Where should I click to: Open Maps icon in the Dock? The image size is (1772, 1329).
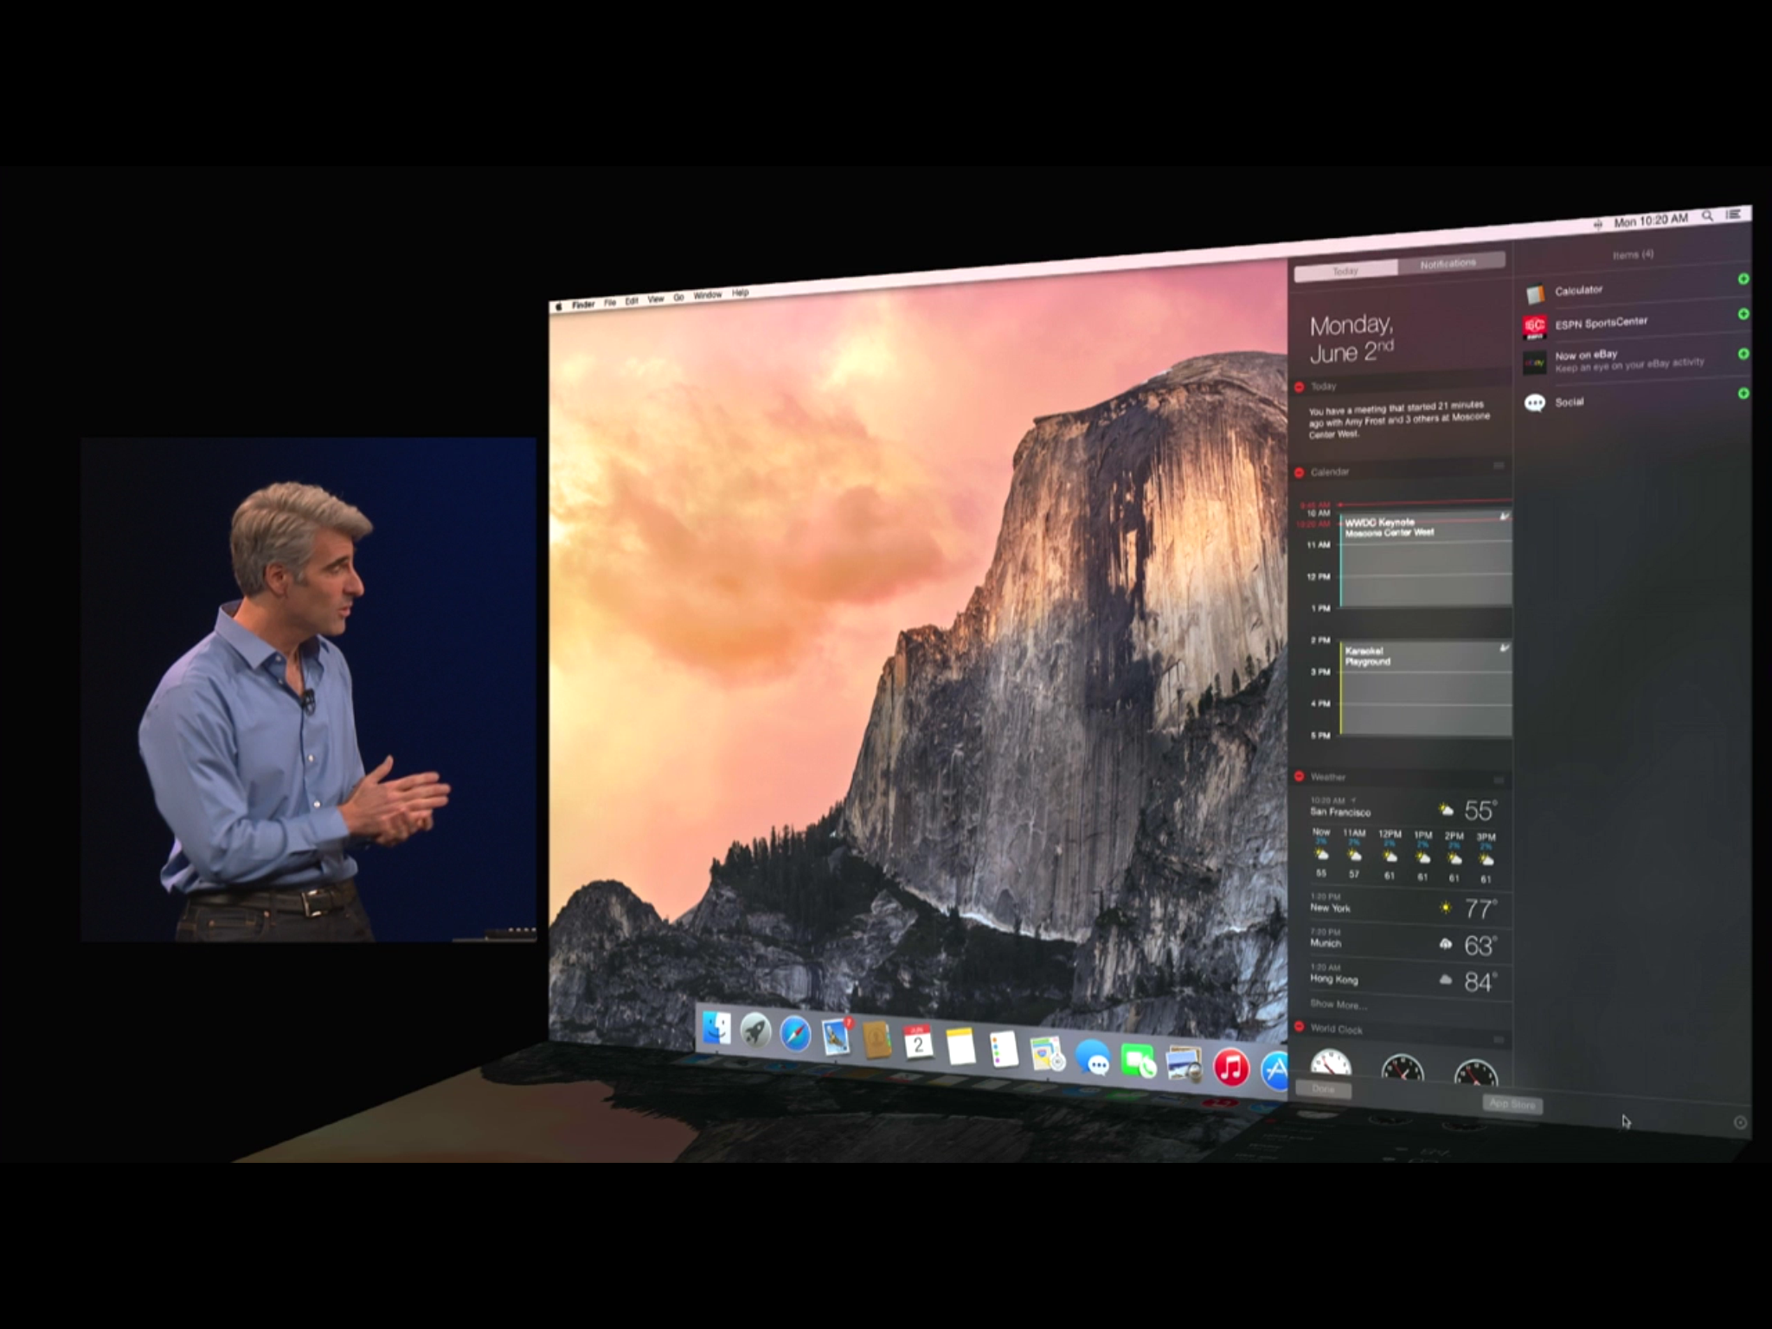pyautogui.click(x=1047, y=1054)
